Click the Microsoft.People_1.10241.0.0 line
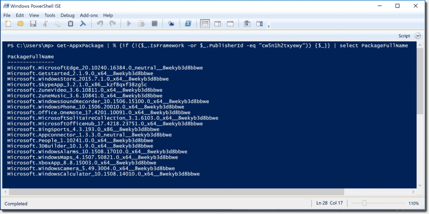 click(x=80, y=141)
